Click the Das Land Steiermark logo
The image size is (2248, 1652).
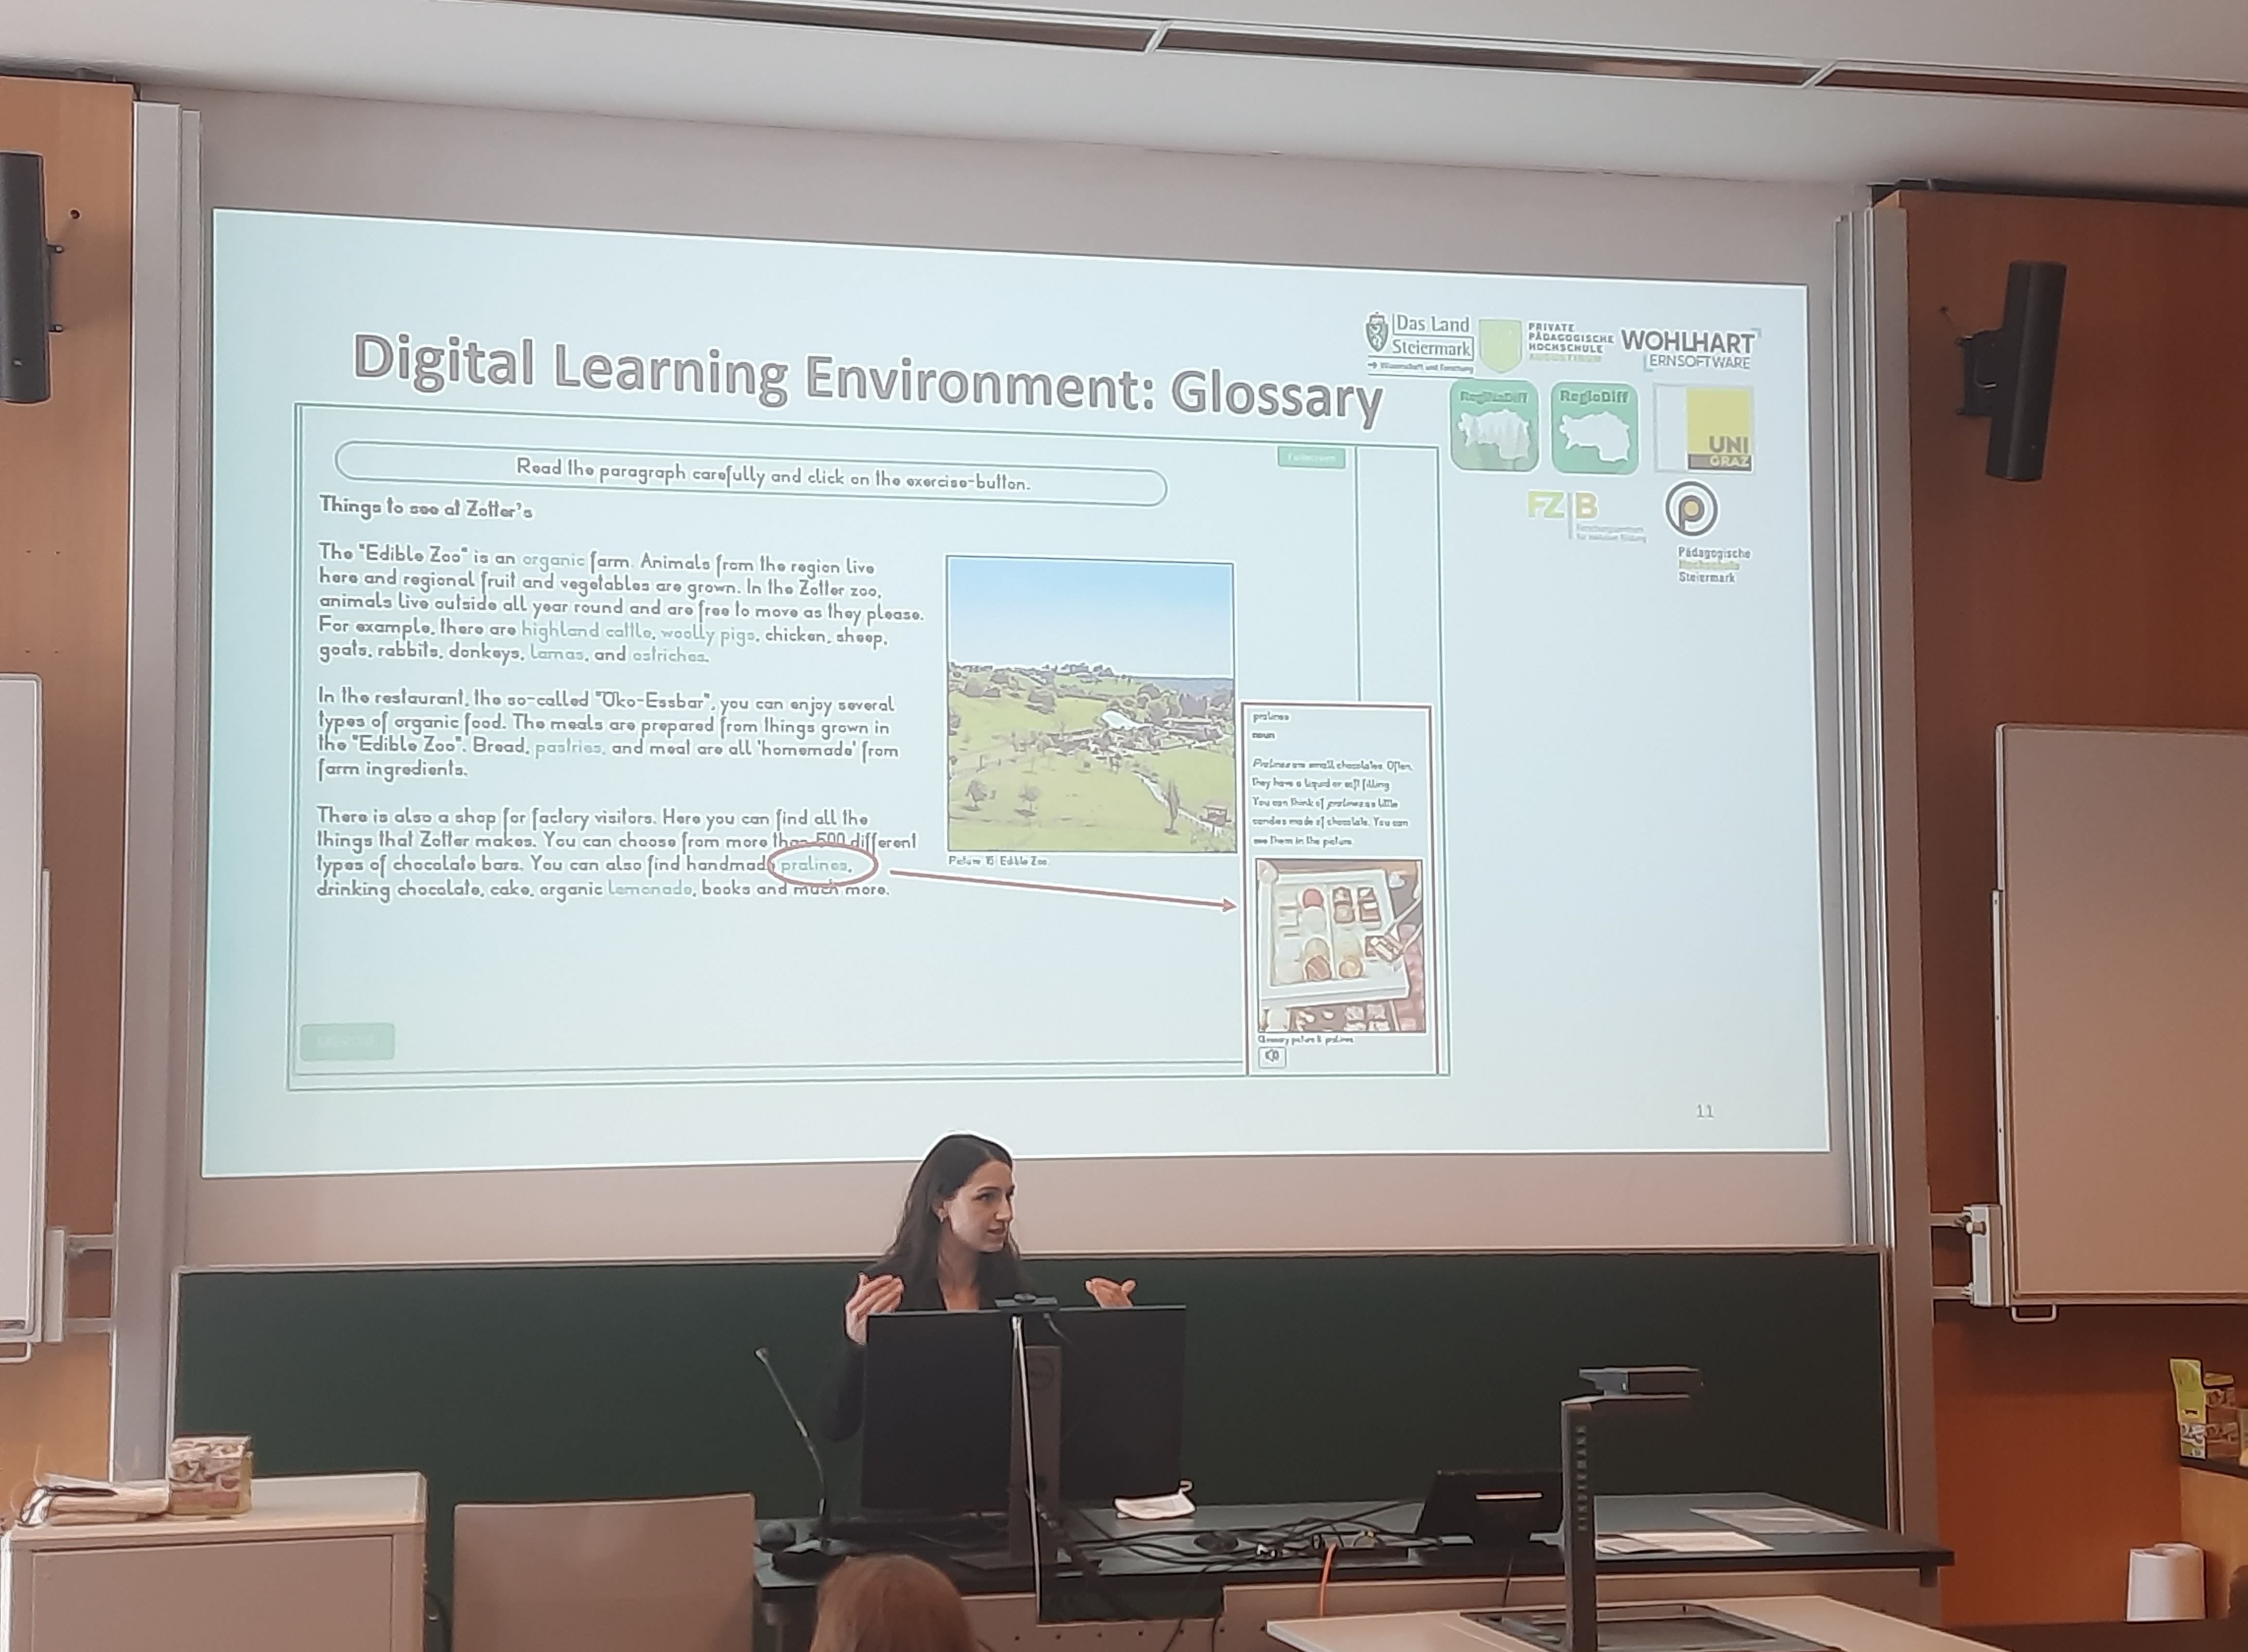click(x=1420, y=342)
